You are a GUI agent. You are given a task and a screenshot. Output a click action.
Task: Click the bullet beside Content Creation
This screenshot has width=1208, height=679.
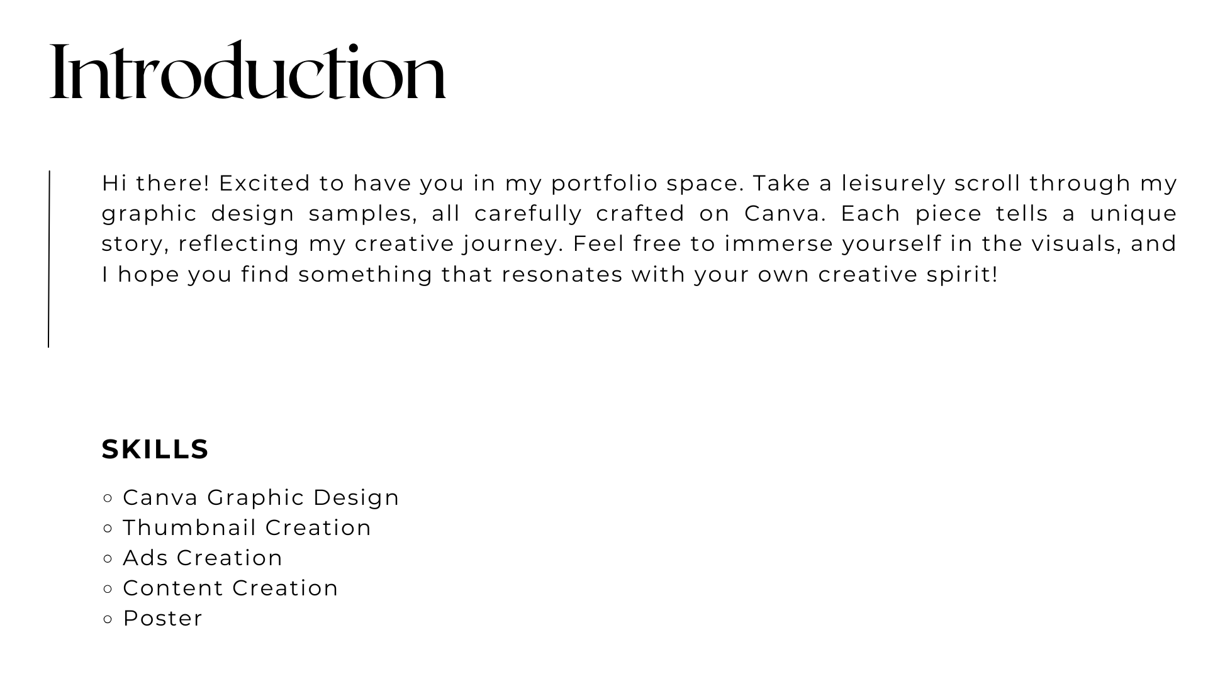pos(108,588)
